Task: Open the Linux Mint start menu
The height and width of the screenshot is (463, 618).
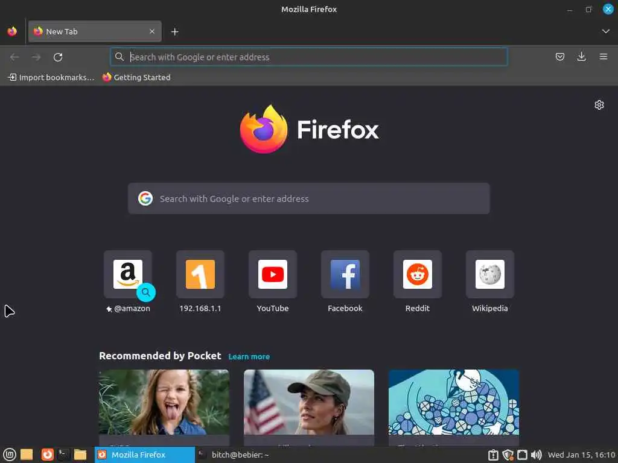Action: tap(10, 455)
